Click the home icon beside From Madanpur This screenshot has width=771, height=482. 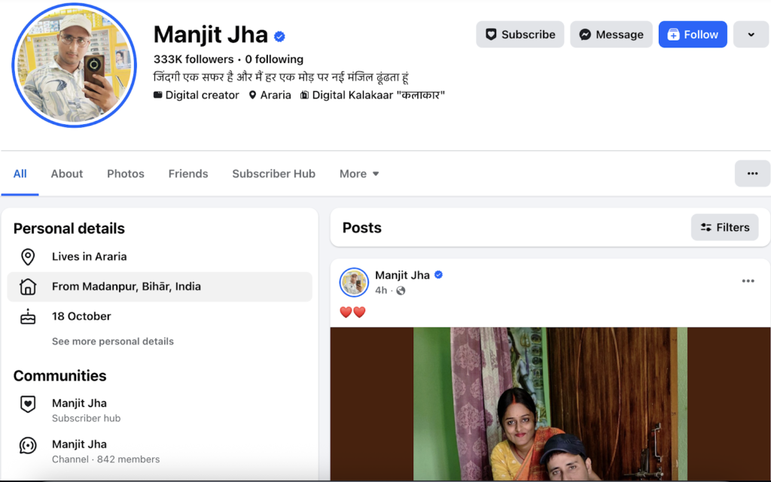(x=28, y=286)
